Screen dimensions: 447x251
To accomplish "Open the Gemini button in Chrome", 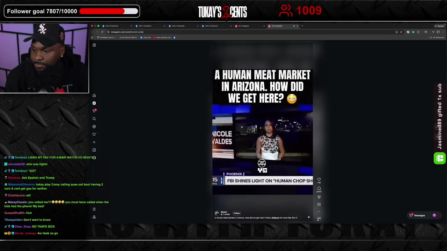I will point(440,26).
